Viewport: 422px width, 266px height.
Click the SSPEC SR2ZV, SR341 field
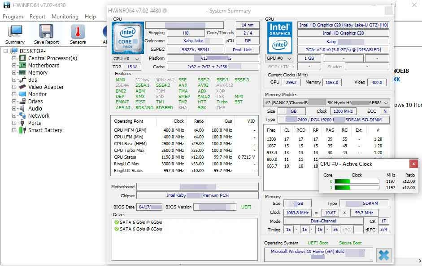click(x=196, y=49)
